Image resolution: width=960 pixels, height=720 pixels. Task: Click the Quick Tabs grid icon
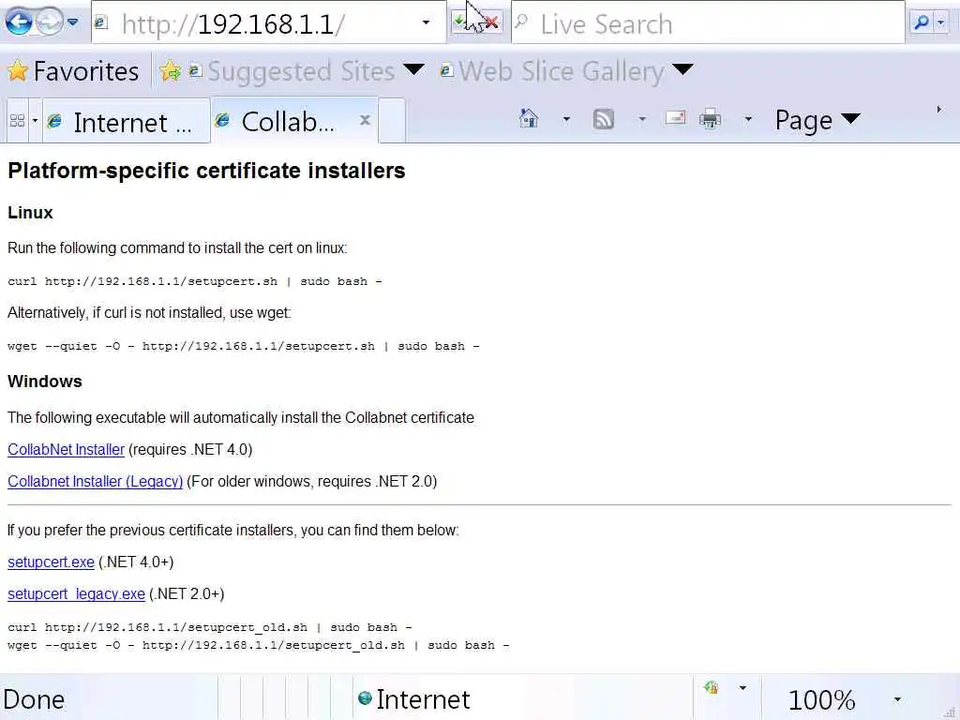tap(17, 120)
